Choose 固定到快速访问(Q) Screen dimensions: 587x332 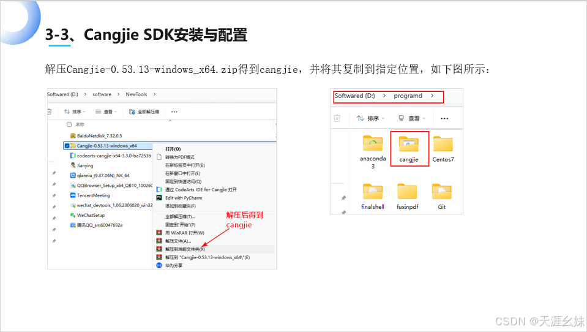pos(184,181)
